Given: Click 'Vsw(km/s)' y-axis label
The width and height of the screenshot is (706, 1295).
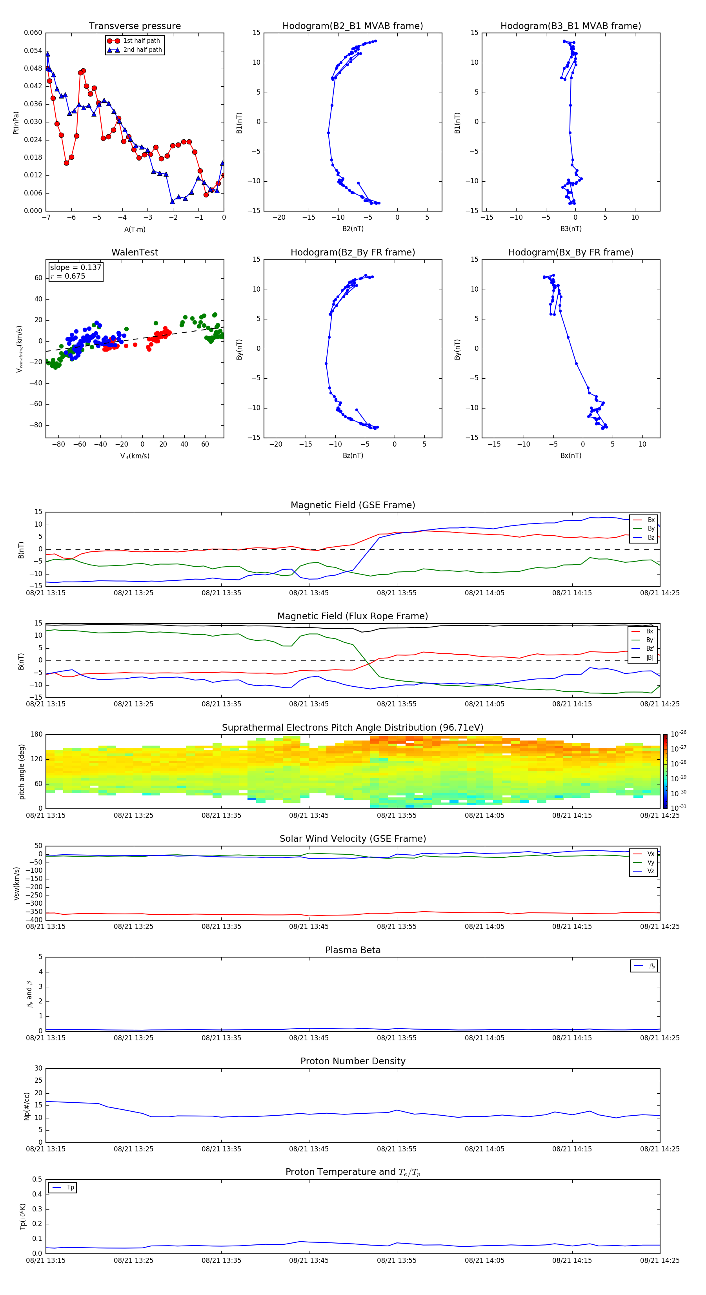Looking at the screenshot, I should pos(16,883).
